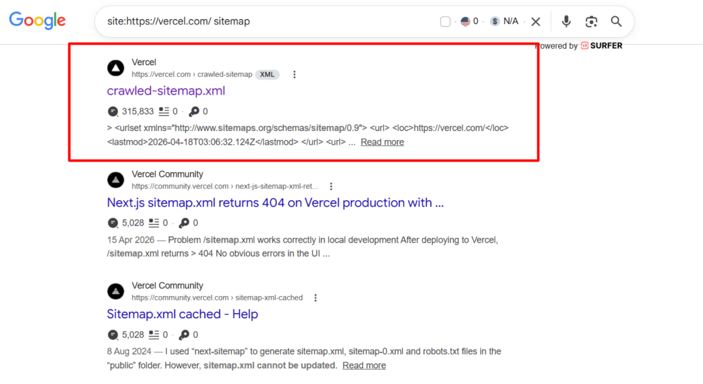
Task: Tick the Surfer checkbox in the search bar
Action: point(445,21)
